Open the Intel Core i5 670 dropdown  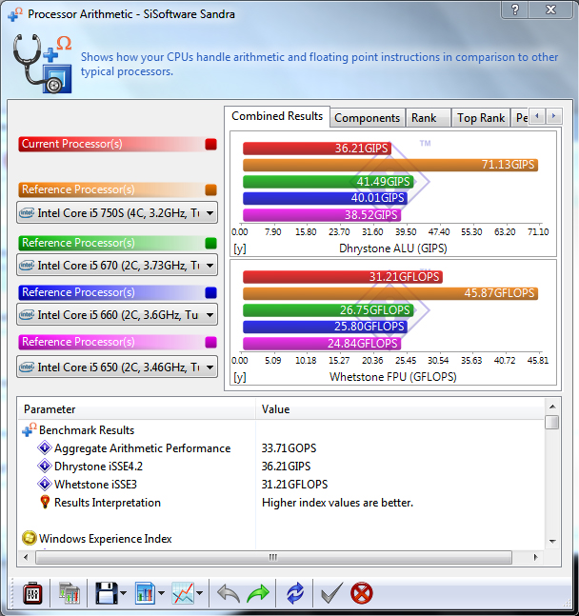117,266
